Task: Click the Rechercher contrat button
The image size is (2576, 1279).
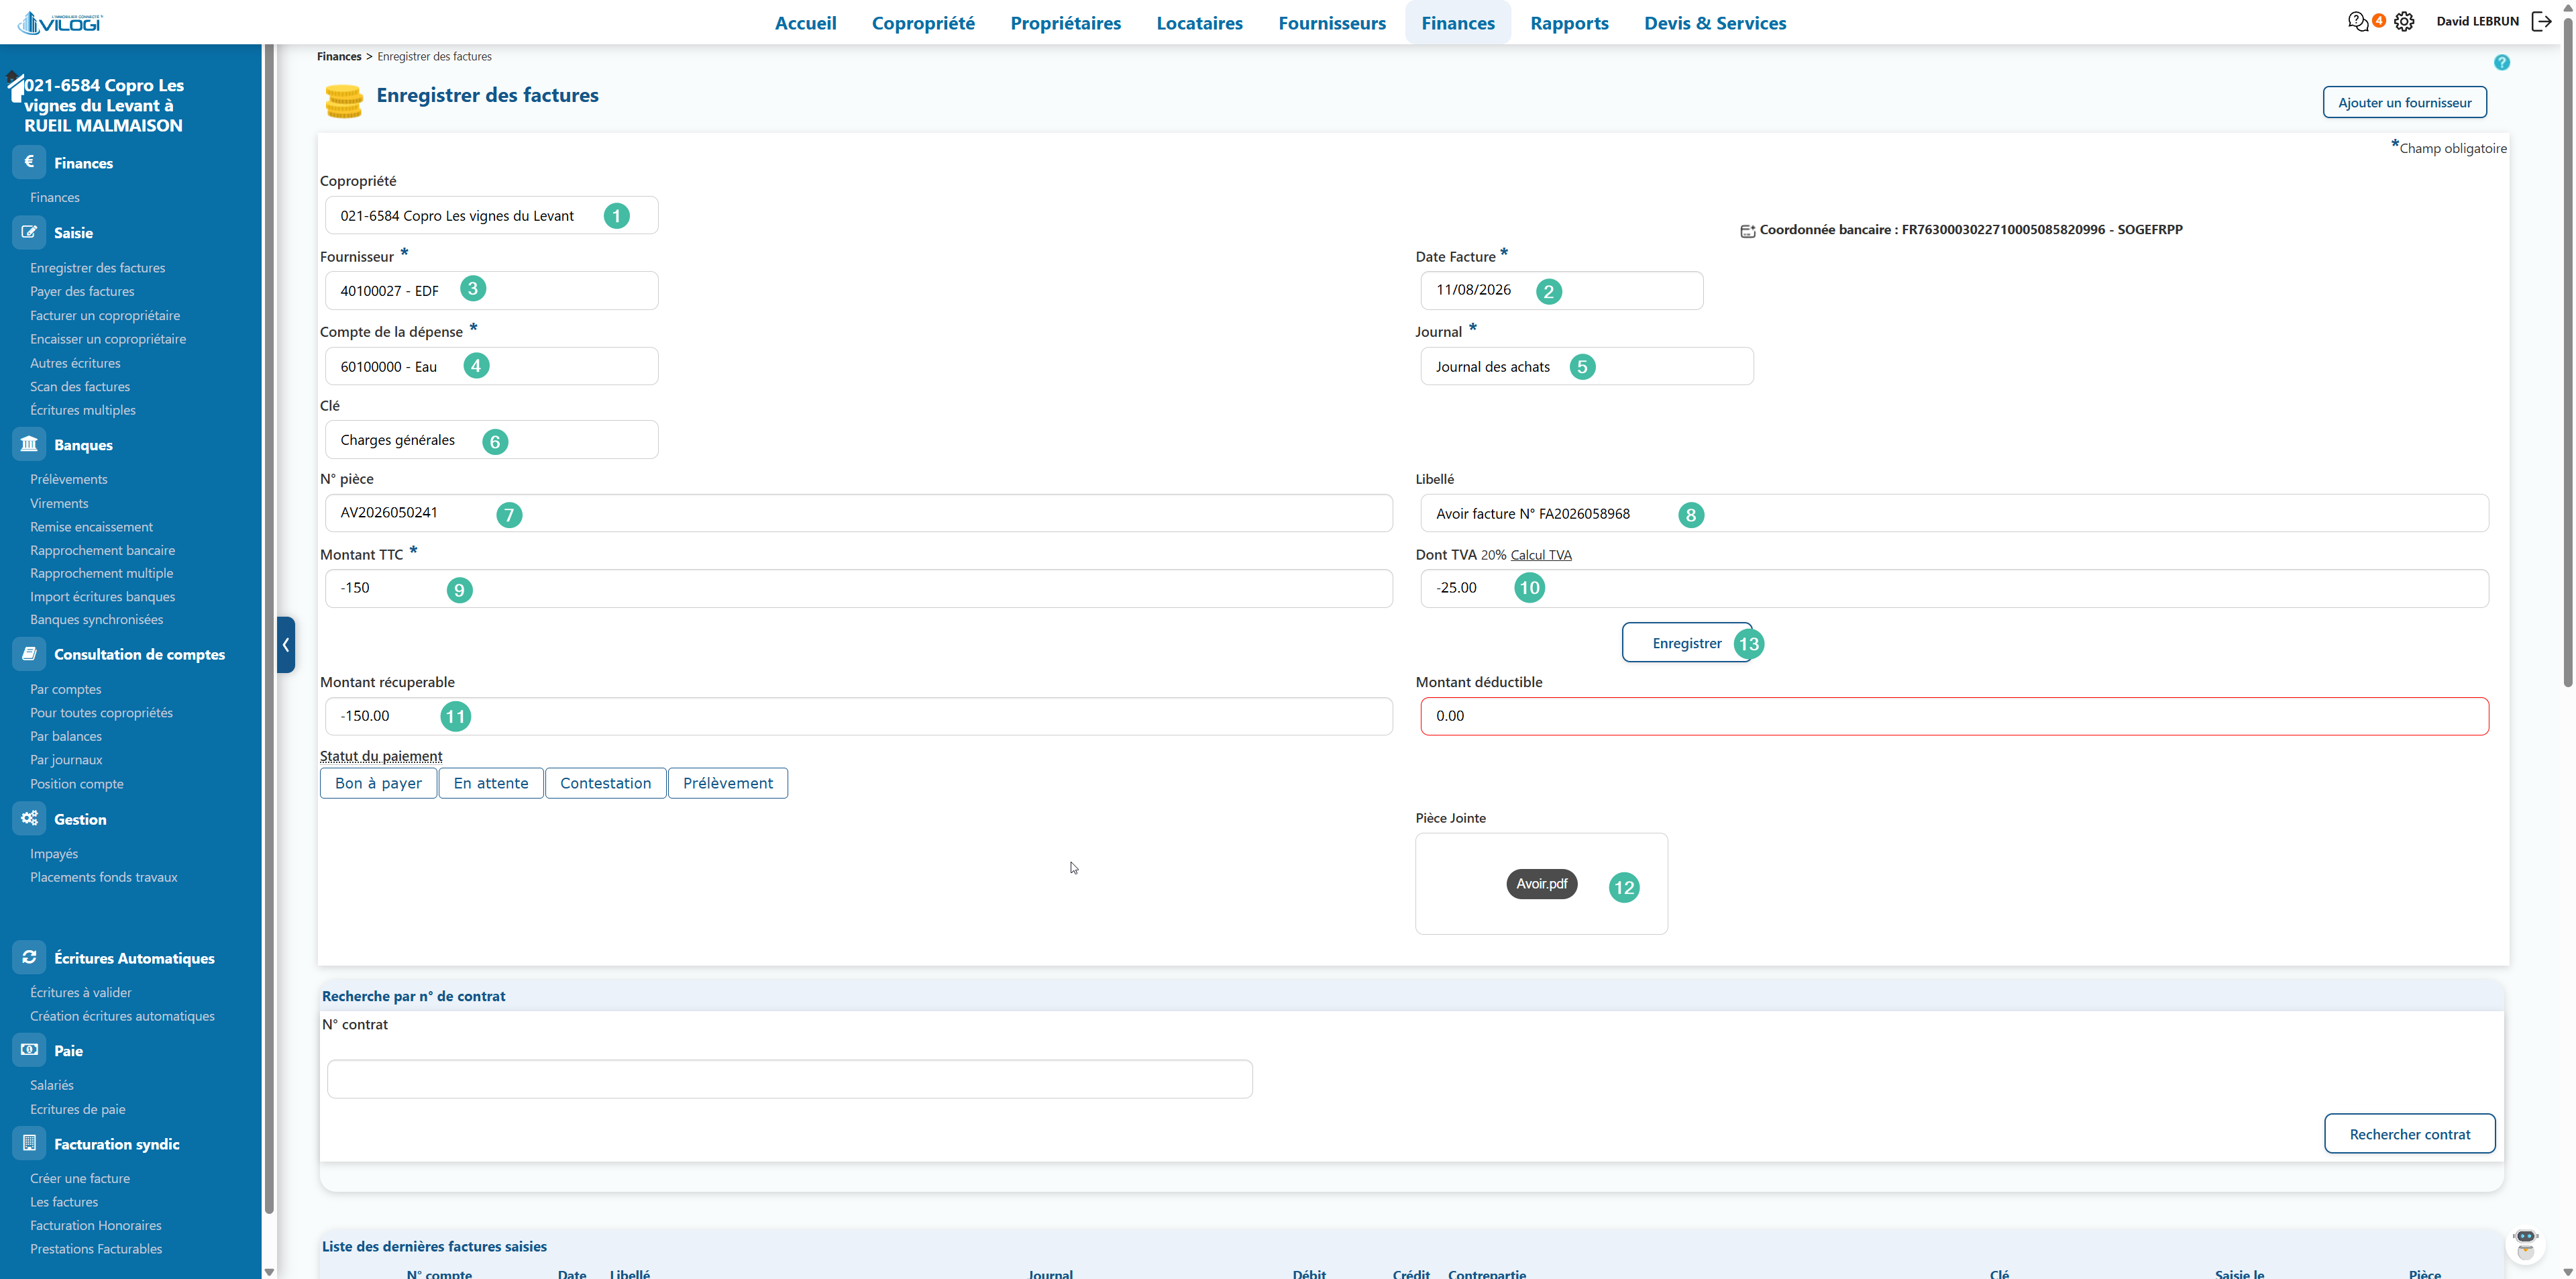Action: pos(2409,1134)
